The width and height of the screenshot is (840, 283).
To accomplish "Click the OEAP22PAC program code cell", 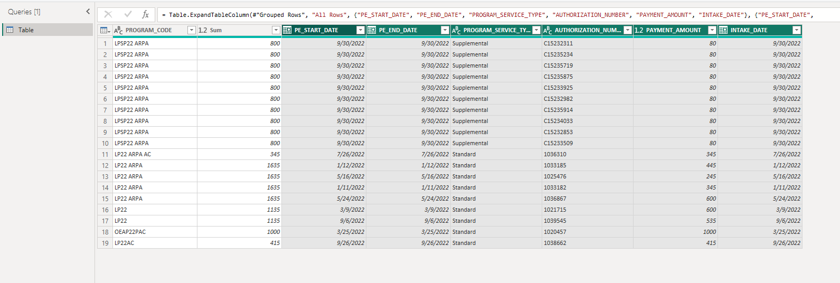I will (x=155, y=232).
